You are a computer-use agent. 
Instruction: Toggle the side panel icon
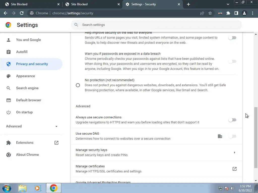(x=236, y=13)
